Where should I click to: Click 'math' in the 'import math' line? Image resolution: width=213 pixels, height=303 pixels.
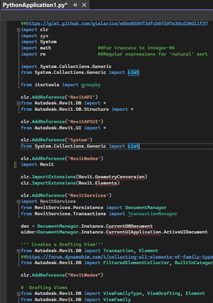tap(45, 48)
